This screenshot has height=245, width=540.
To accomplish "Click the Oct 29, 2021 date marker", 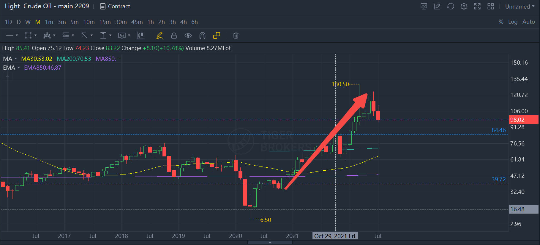I will 335,236.
